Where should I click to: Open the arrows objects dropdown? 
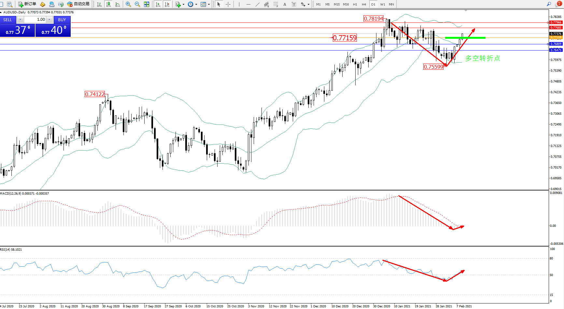[308, 4]
